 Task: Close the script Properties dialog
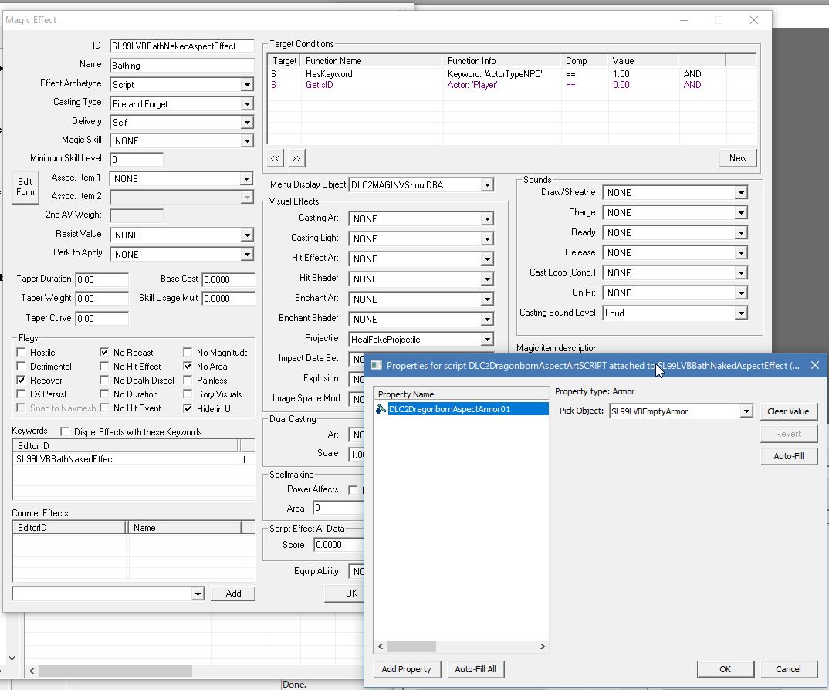[814, 365]
